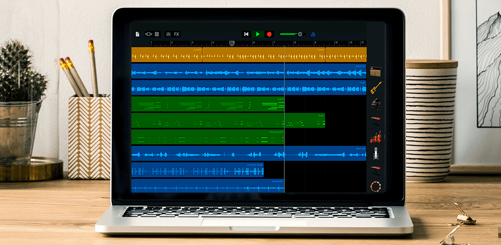Select the Synth track keyboard icon
The width and height of the screenshot is (501, 245).
376,120
